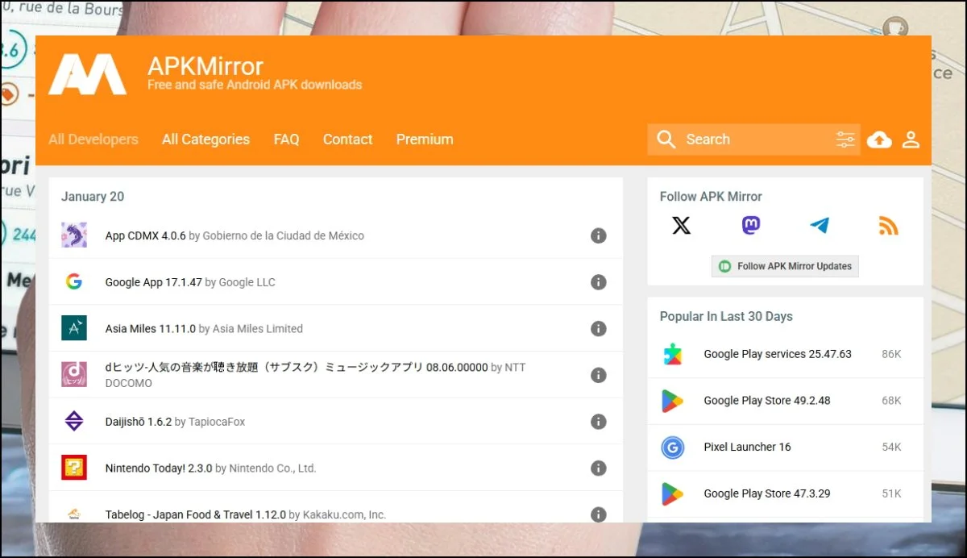Screen dimensions: 967x558
Task: Open the Premium menu item
Action: (424, 139)
